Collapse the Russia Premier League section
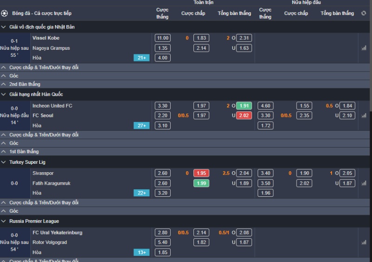Screen dimensions: 372x262 (x=4, y=221)
